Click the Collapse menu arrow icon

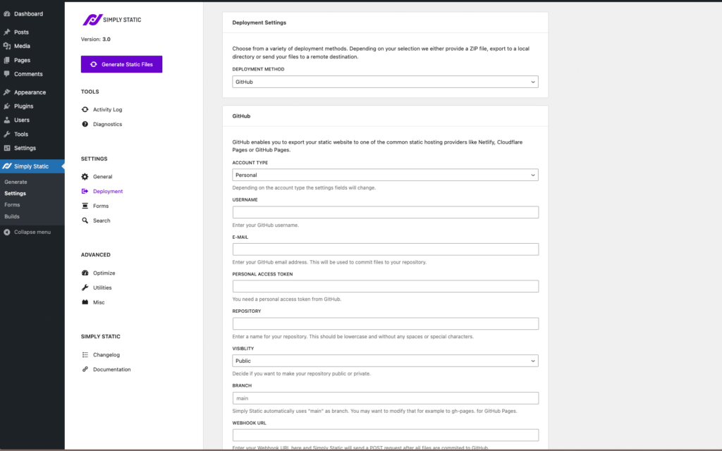coord(7,232)
